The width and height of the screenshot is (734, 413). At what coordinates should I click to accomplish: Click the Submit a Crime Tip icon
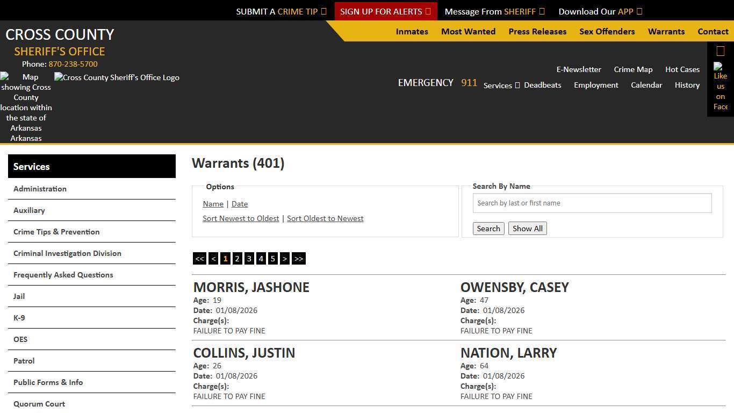(x=323, y=11)
